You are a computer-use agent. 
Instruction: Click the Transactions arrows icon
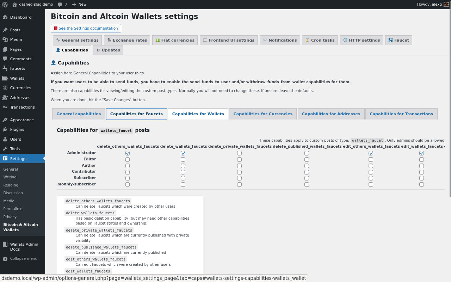pyautogui.click(x=5, y=107)
